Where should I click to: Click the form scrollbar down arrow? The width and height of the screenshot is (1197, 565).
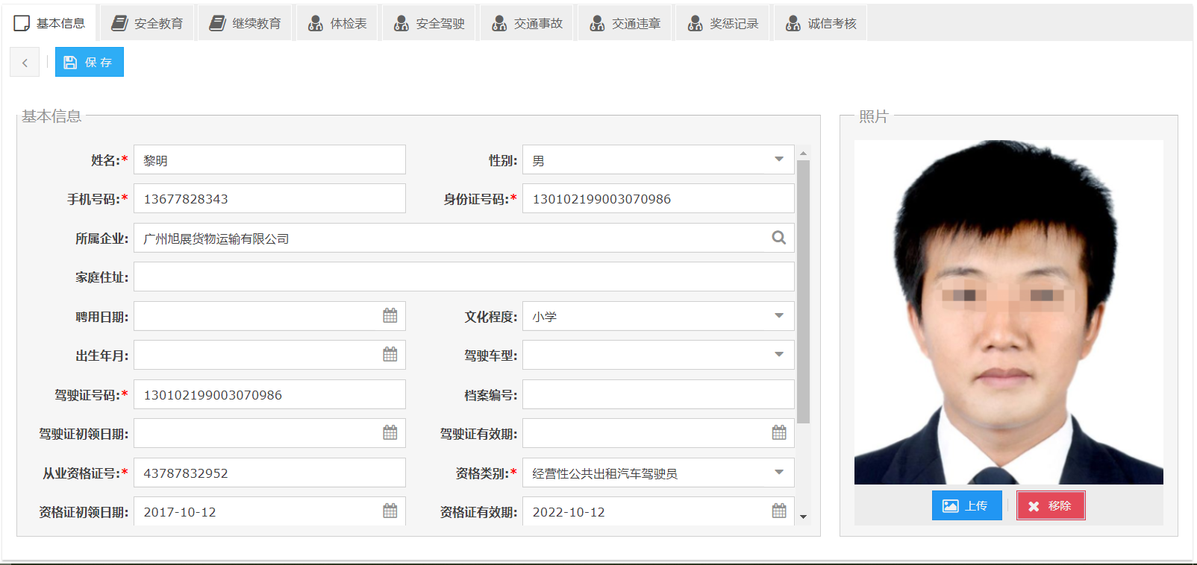804,517
